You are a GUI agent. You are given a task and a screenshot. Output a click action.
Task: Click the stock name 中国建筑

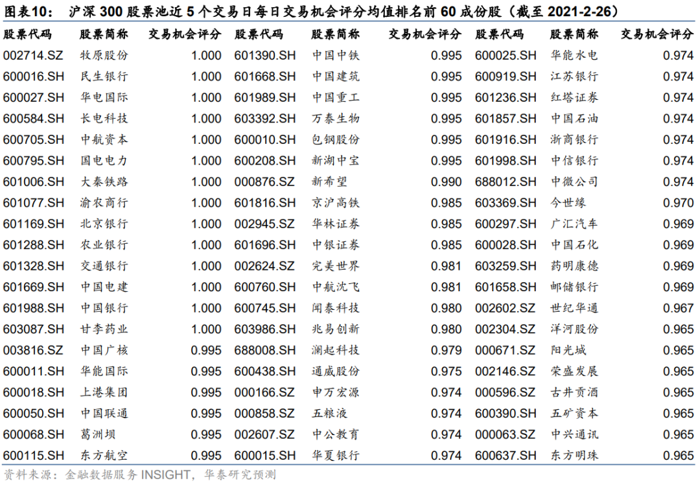tap(336, 77)
